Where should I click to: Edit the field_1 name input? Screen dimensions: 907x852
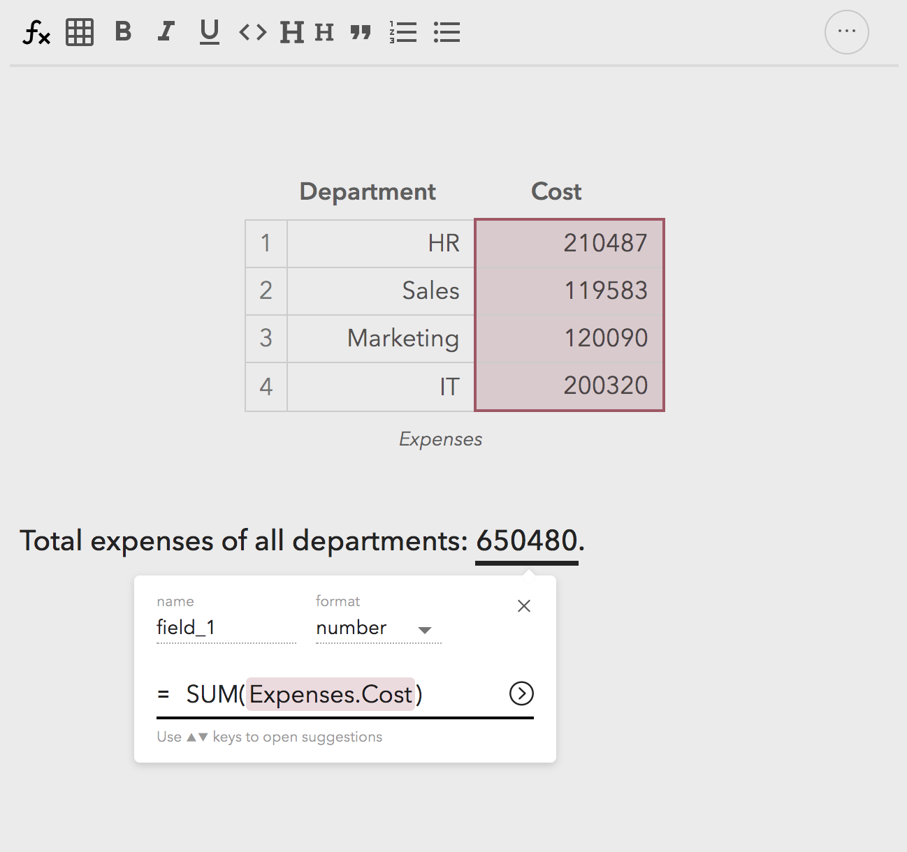226,628
